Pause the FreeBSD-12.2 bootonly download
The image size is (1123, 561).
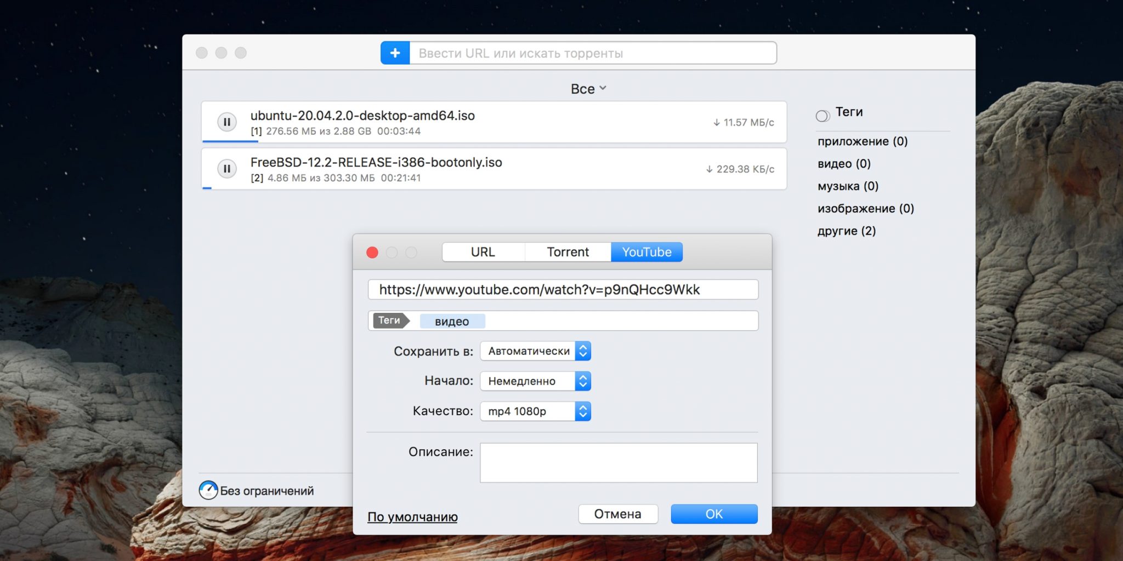coord(227,169)
